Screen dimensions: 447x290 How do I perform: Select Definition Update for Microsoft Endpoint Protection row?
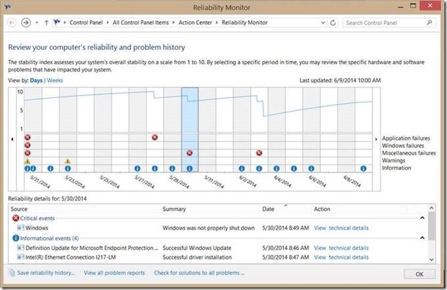point(218,248)
